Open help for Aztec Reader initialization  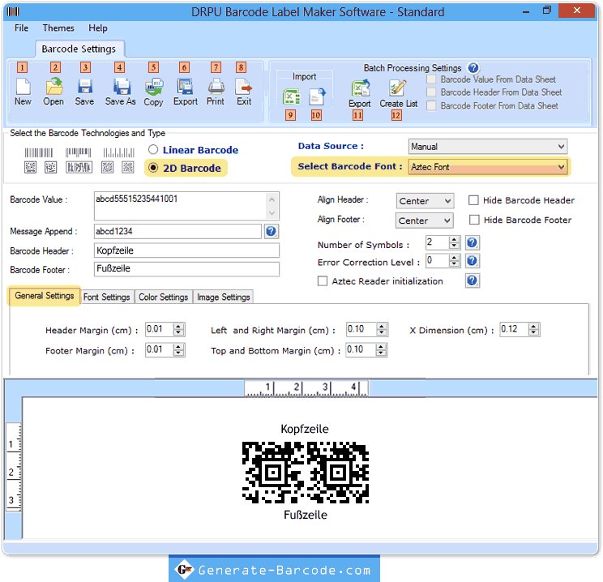[472, 280]
